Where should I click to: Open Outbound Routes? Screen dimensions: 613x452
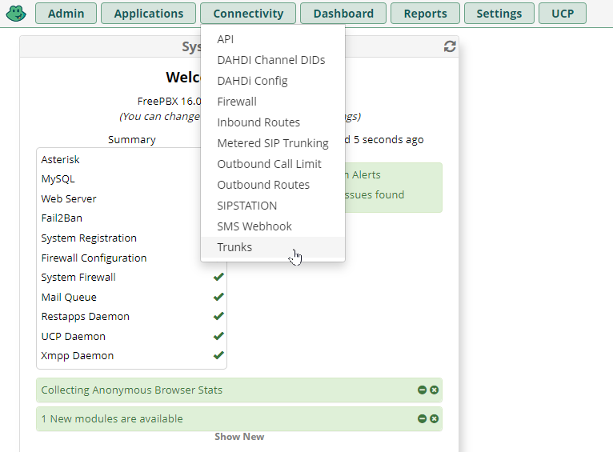pos(273,185)
